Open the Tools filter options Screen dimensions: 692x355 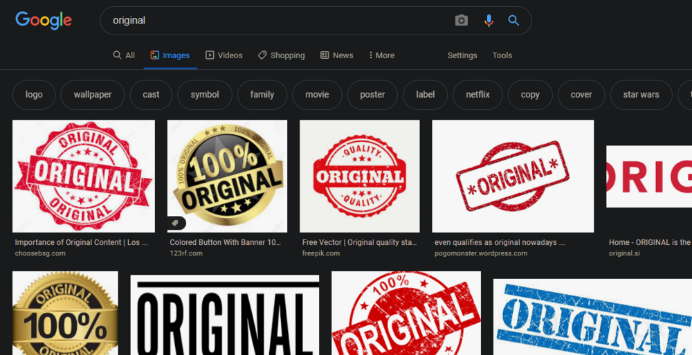pyautogui.click(x=502, y=55)
